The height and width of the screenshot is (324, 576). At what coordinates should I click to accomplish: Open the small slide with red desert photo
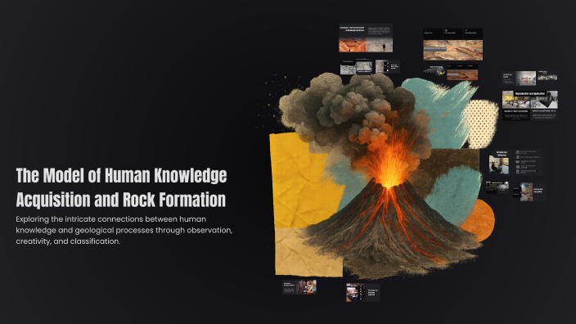pyautogui.click(x=462, y=72)
